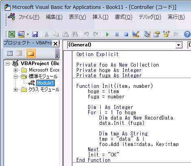The image size is (191, 166).
Task: Click the VBA title bar application icon
Action: coord(7,7)
